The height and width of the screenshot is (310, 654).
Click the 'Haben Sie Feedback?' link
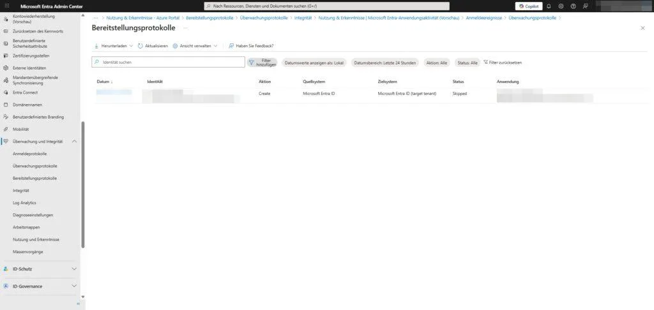(x=251, y=46)
